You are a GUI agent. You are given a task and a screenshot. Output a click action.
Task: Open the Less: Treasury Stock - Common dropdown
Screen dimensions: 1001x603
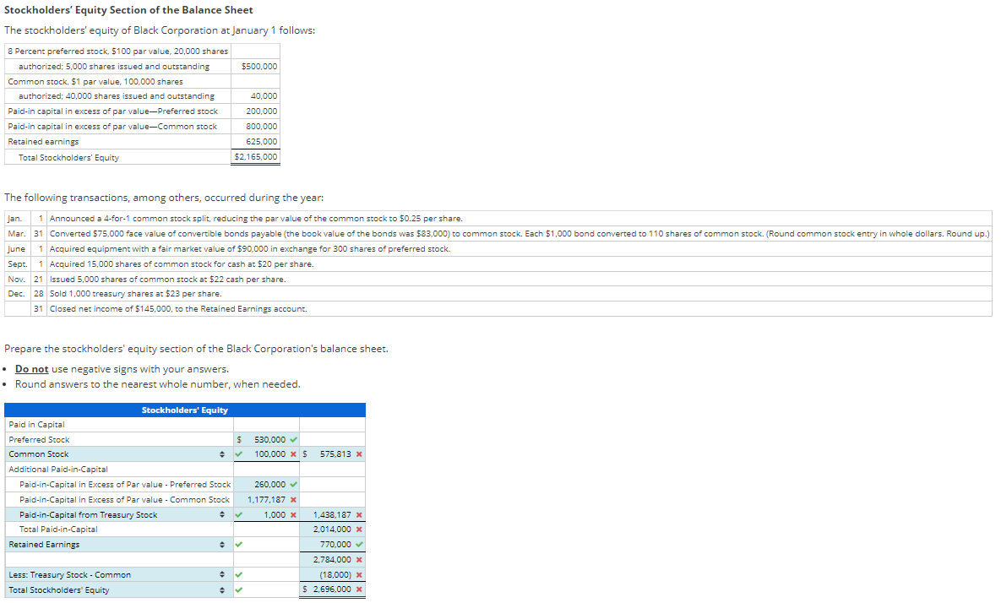coord(222,574)
